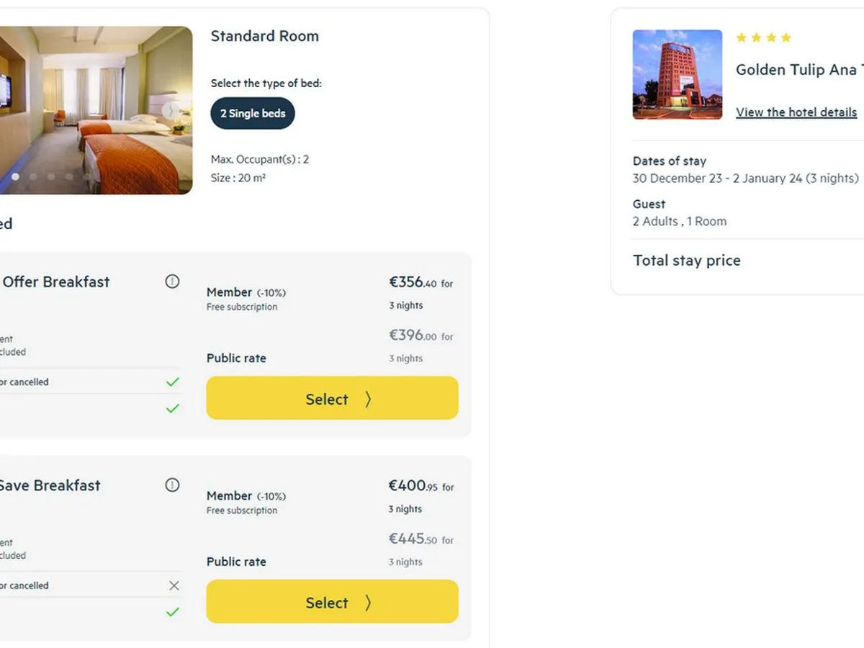Pick Public rate in Save Breakfast card
Viewport: 864px width, 648px height.
pos(236,562)
